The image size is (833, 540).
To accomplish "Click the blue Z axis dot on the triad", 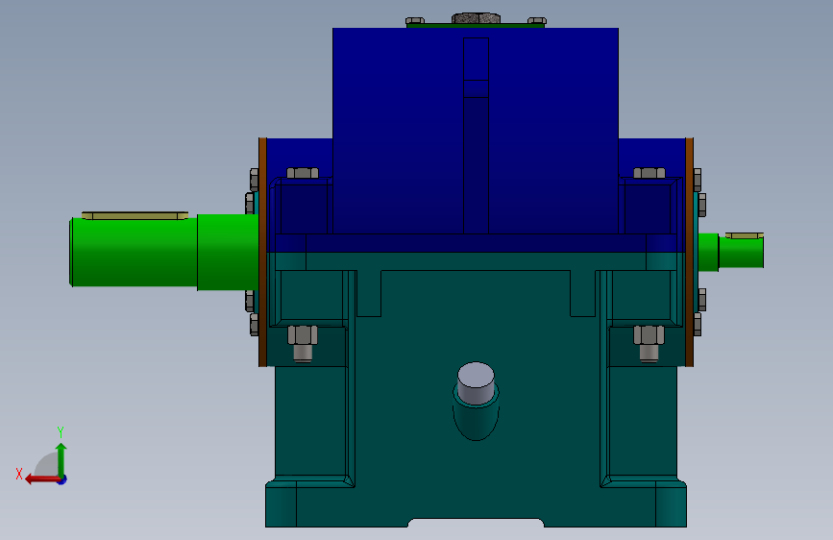I will (62, 480).
